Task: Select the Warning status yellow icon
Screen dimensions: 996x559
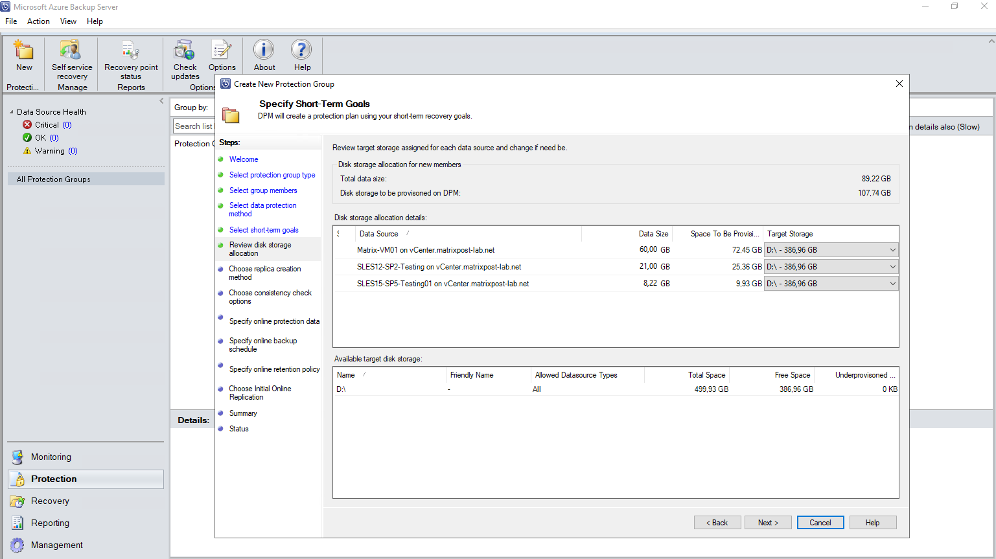Action: (27, 150)
